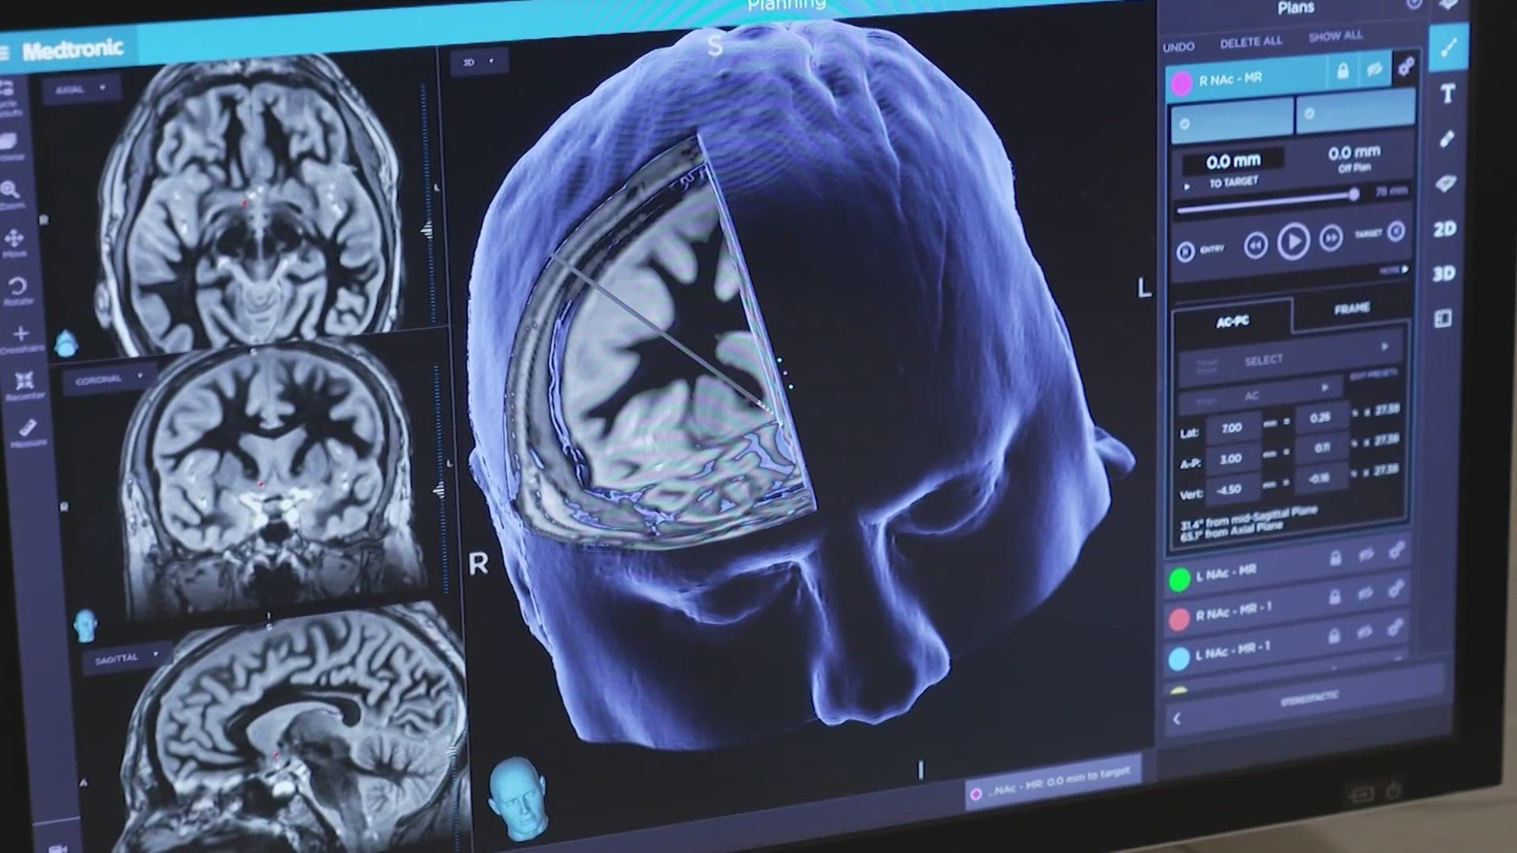Click the Recenter tool

24,385
